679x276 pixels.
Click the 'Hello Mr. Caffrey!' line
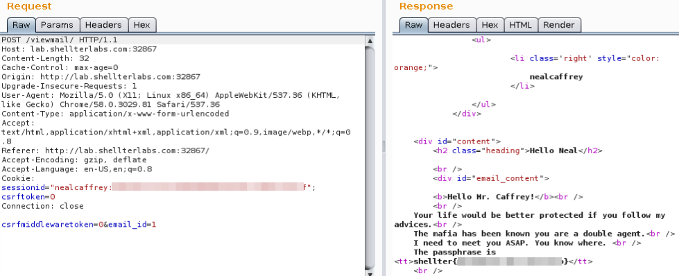(x=508, y=197)
